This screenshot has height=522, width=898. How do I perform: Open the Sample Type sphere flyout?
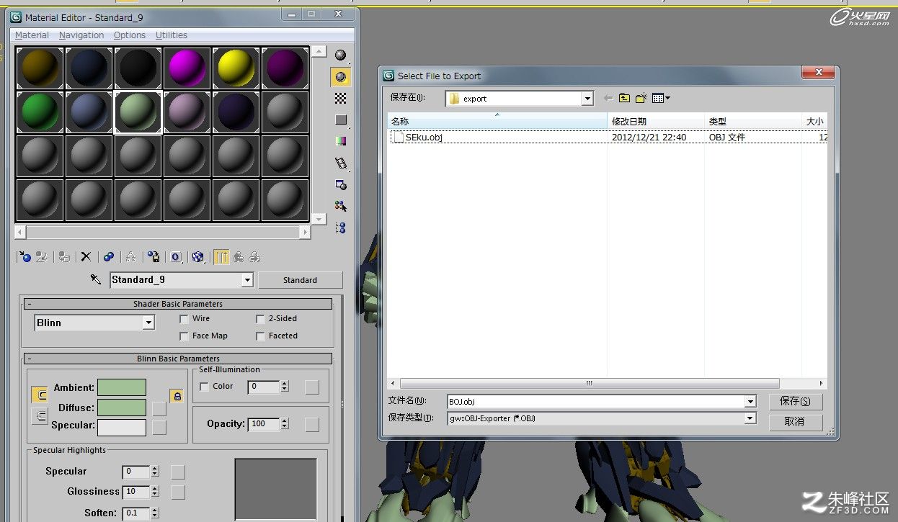coord(340,55)
